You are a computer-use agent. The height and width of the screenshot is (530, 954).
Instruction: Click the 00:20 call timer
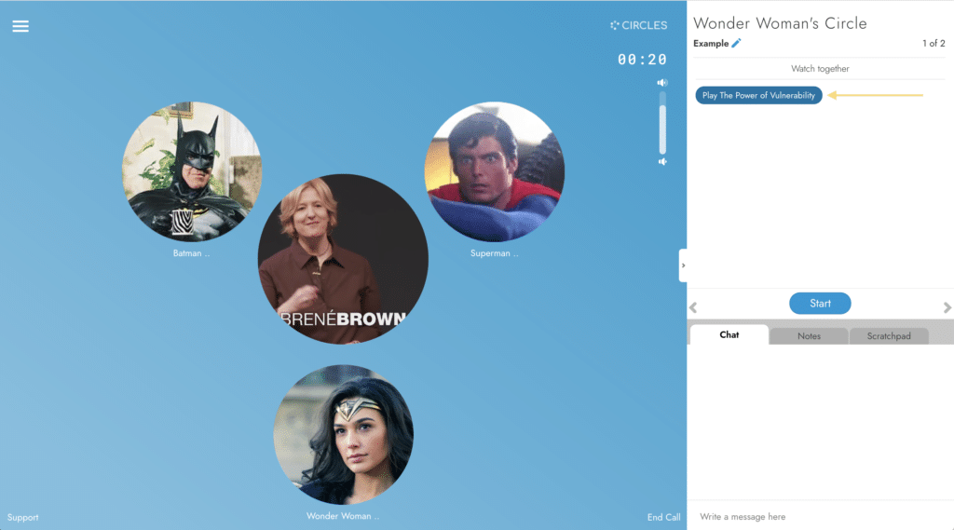tap(642, 60)
